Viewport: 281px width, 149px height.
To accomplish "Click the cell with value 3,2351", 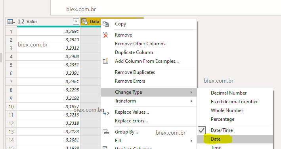I will click(49, 65).
